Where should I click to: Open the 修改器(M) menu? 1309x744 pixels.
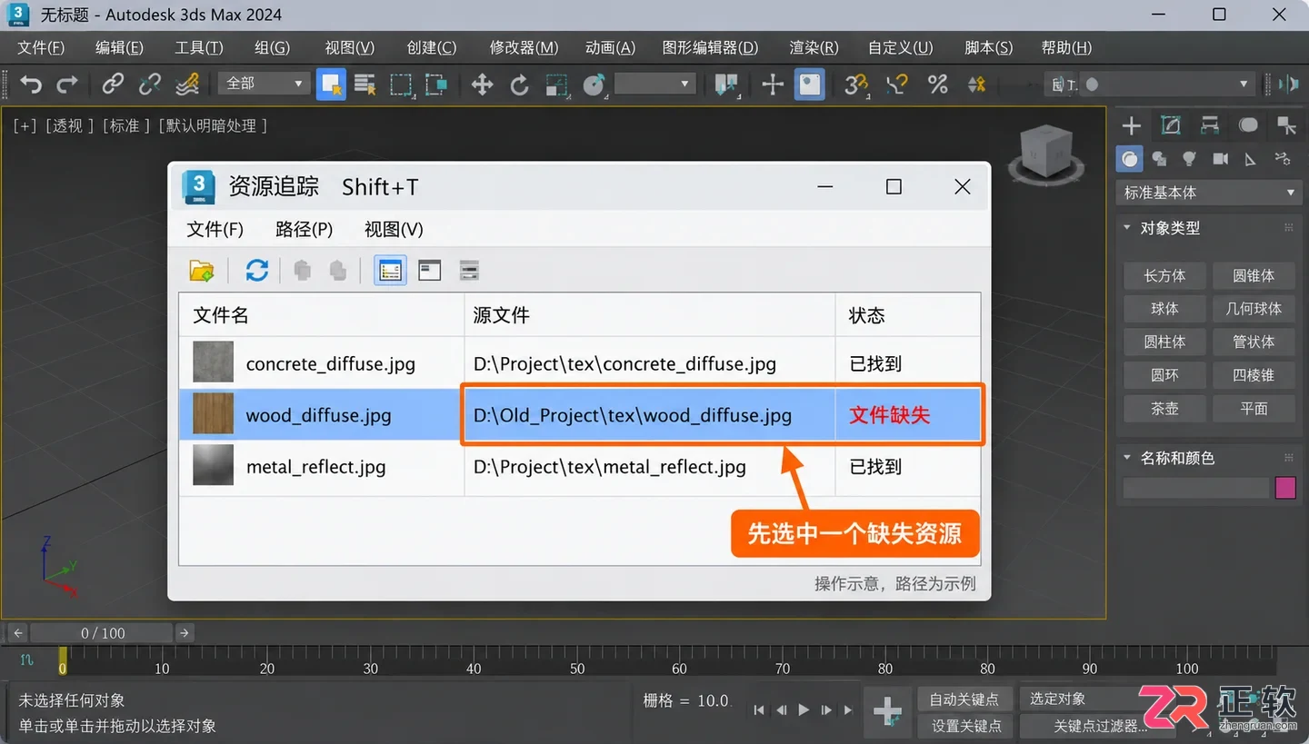click(x=524, y=47)
